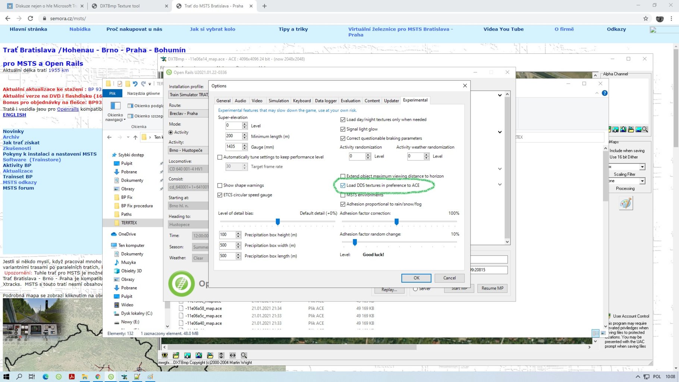Open the Simulation options tab
This screenshot has width=679, height=382.
click(x=279, y=101)
